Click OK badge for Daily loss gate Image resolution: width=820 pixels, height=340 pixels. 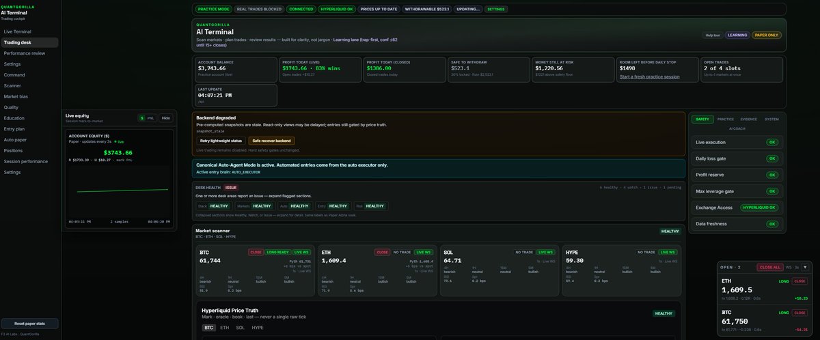tap(772, 158)
